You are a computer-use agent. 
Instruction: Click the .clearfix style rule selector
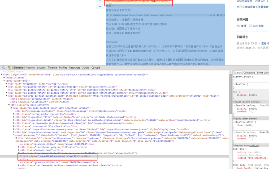point(239,84)
